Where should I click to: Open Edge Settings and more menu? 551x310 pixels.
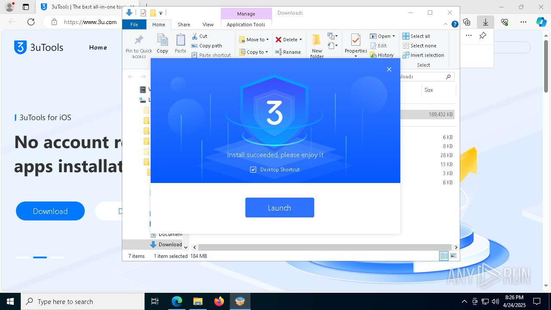pyautogui.click(x=523, y=22)
